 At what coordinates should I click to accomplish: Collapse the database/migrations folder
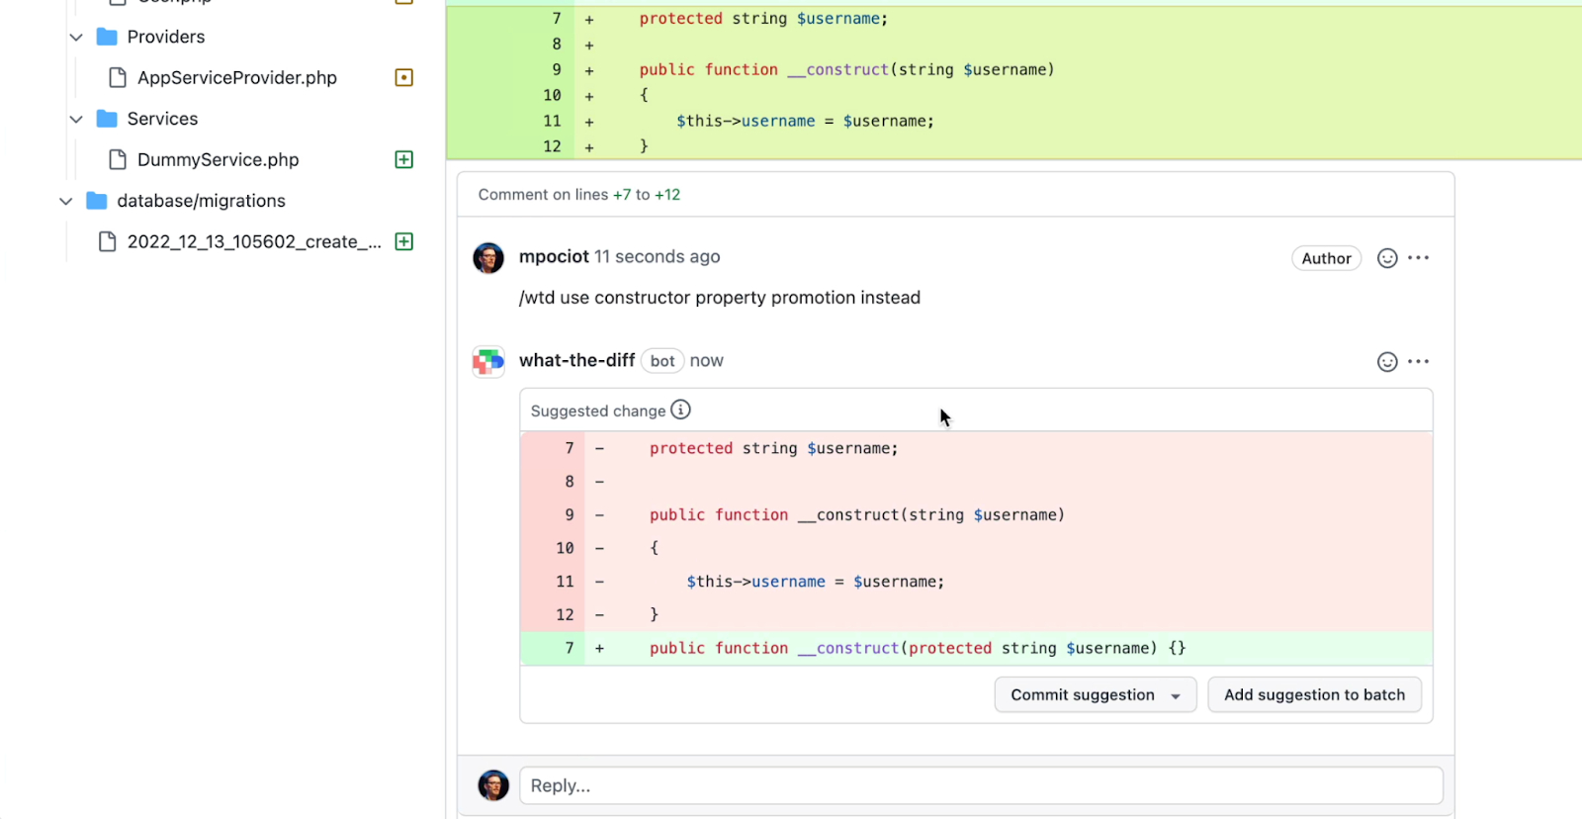coord(66,201)
